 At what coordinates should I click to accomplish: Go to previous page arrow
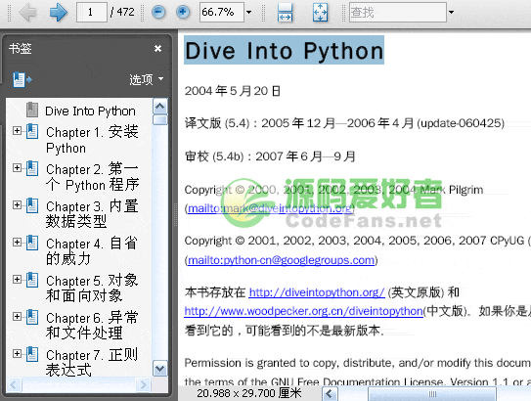click(x=27, y=12)
